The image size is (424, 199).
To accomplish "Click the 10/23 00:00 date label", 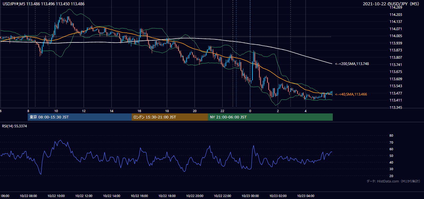I will coord(250,196).
